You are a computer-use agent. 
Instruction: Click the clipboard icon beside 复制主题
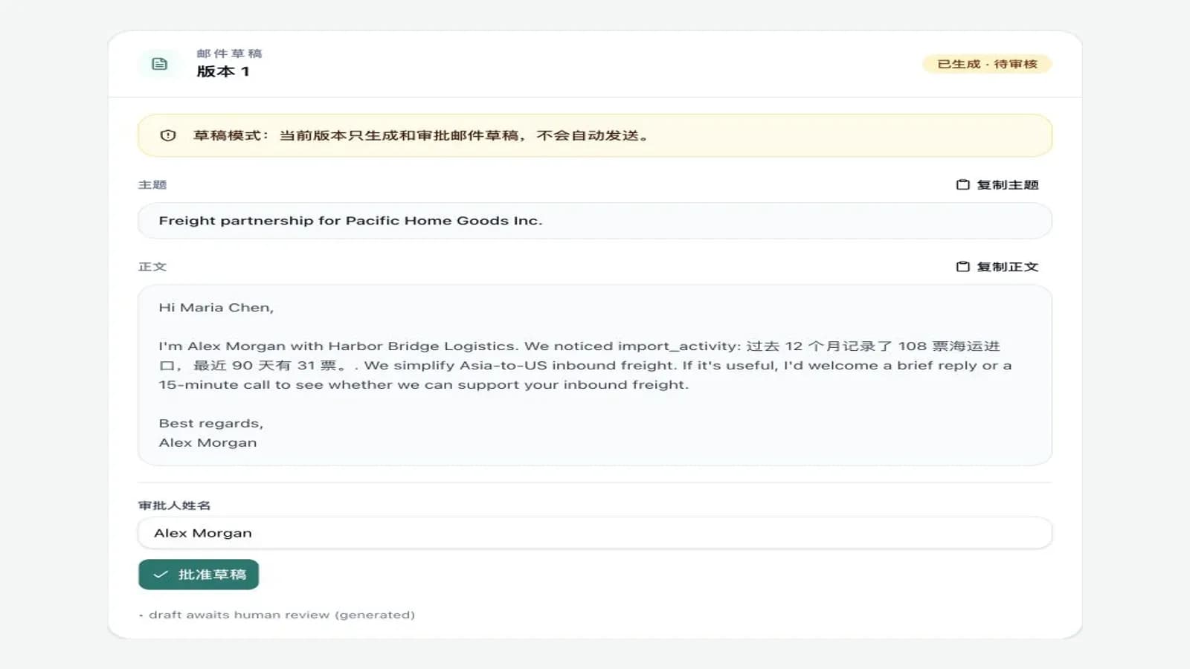962,184
